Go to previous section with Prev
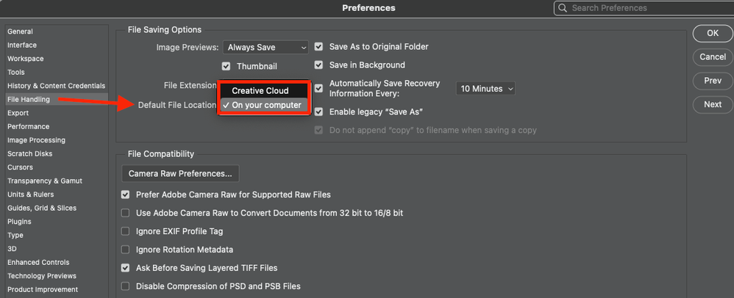The image size is (734, 298). point(712,81)
